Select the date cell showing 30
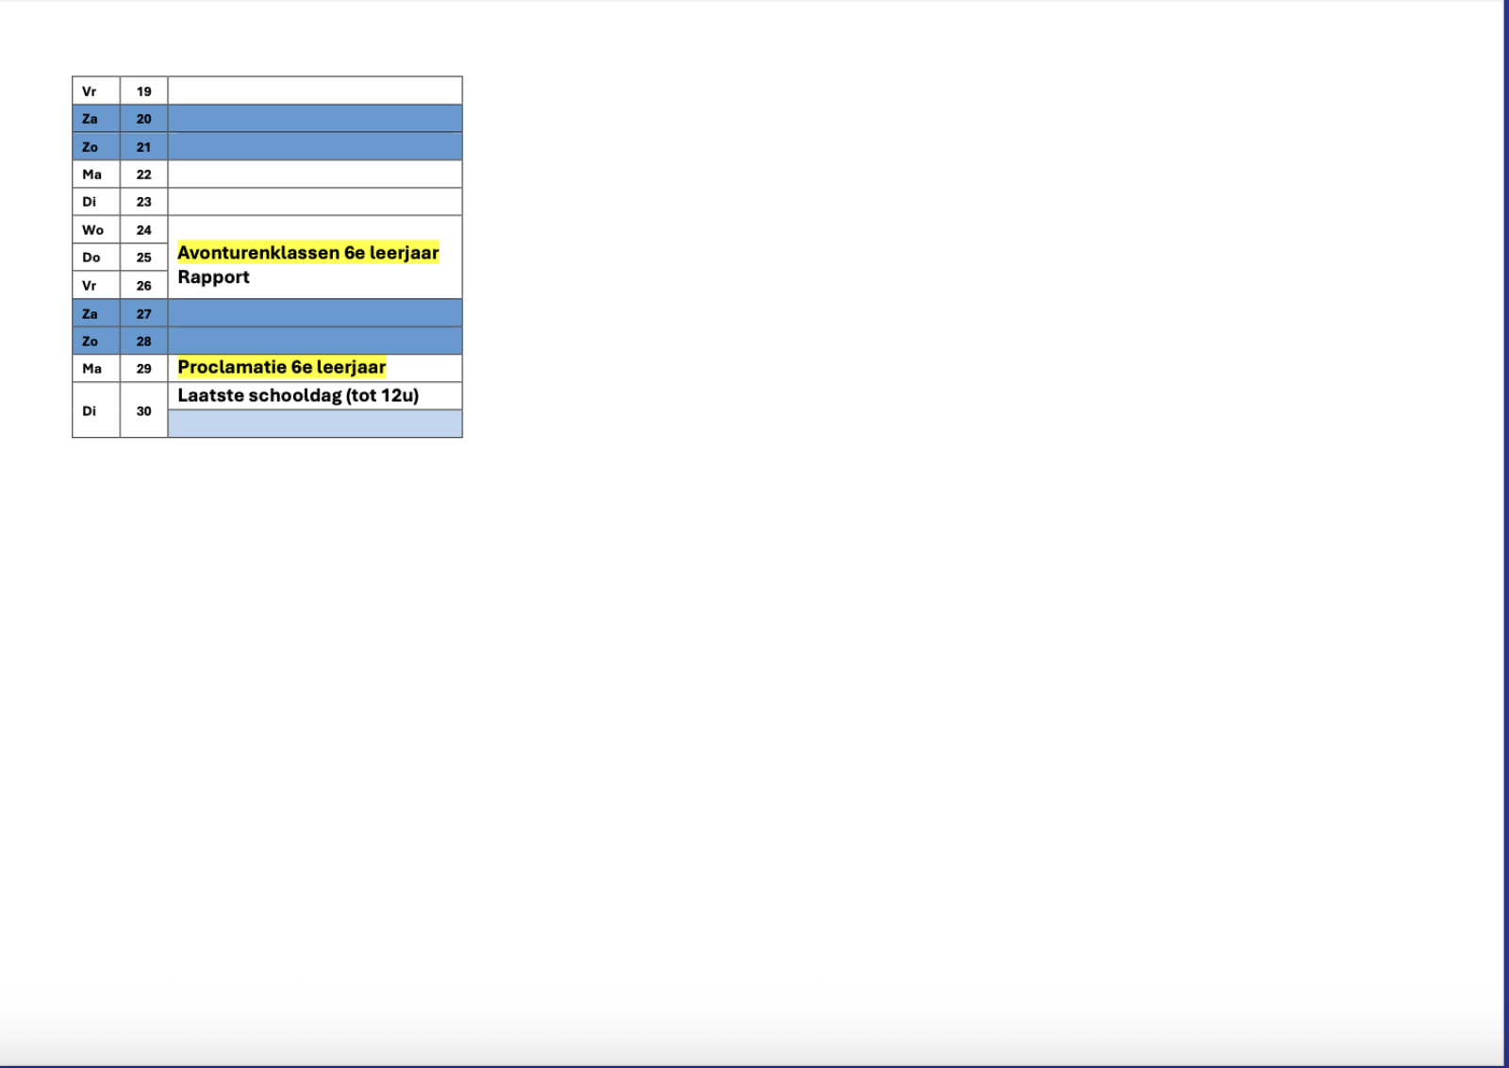Image resolution: width=1509 pixels, height=1068 pixels. click(143, 411)
